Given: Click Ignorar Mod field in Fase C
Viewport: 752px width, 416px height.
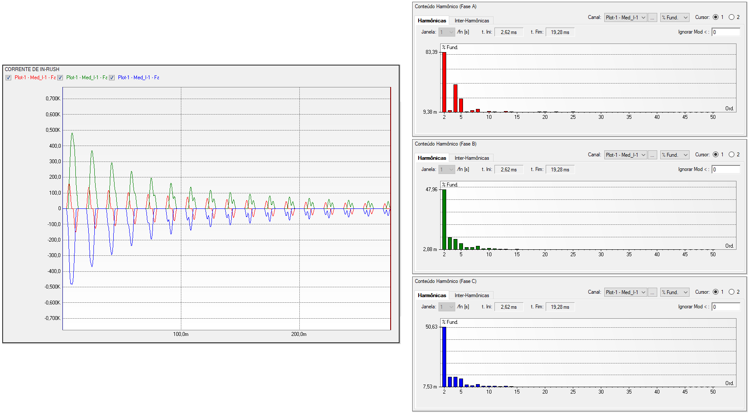Looking at the screenshot, I should (x=726, y=307).
